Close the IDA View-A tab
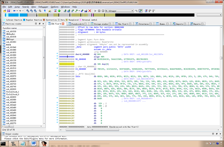 pos(63,24)
